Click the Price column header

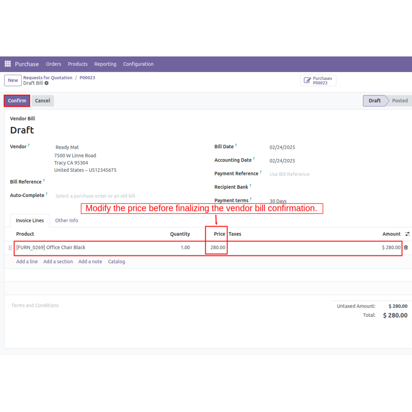point(220,234)
